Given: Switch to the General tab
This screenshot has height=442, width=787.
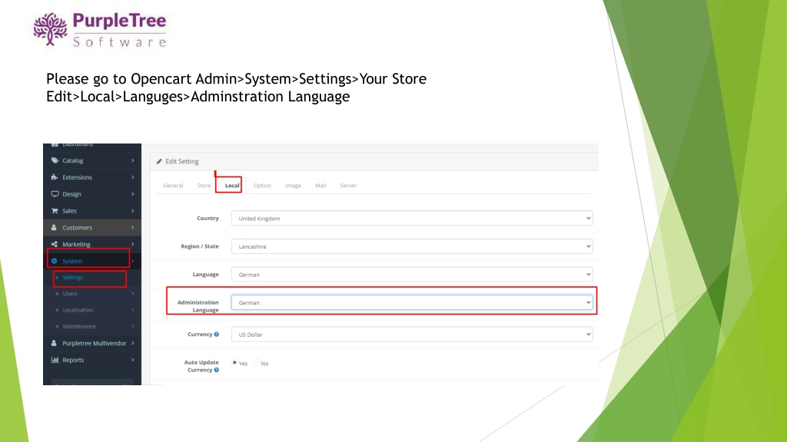Looking at the screenshot, I should click(x=173, y=186).
